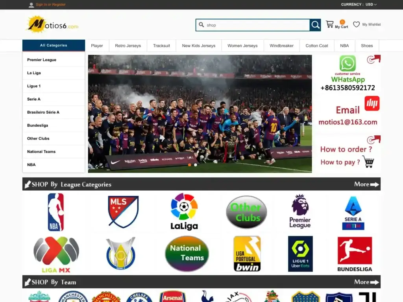Screen dimensions: 403x302
Task: Select the NBA league logo
Action: 55,212
